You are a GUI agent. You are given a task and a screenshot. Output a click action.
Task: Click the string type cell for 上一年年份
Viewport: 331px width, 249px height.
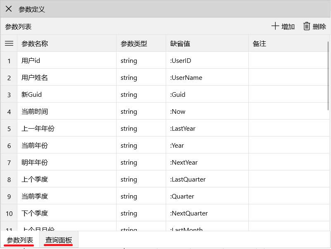pos(141,129)
